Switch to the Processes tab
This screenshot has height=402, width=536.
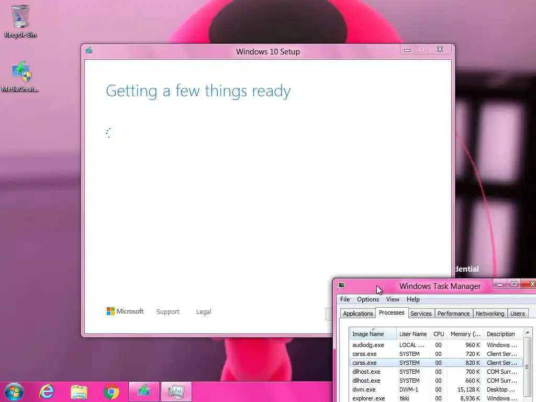click(x=392, y=312)
